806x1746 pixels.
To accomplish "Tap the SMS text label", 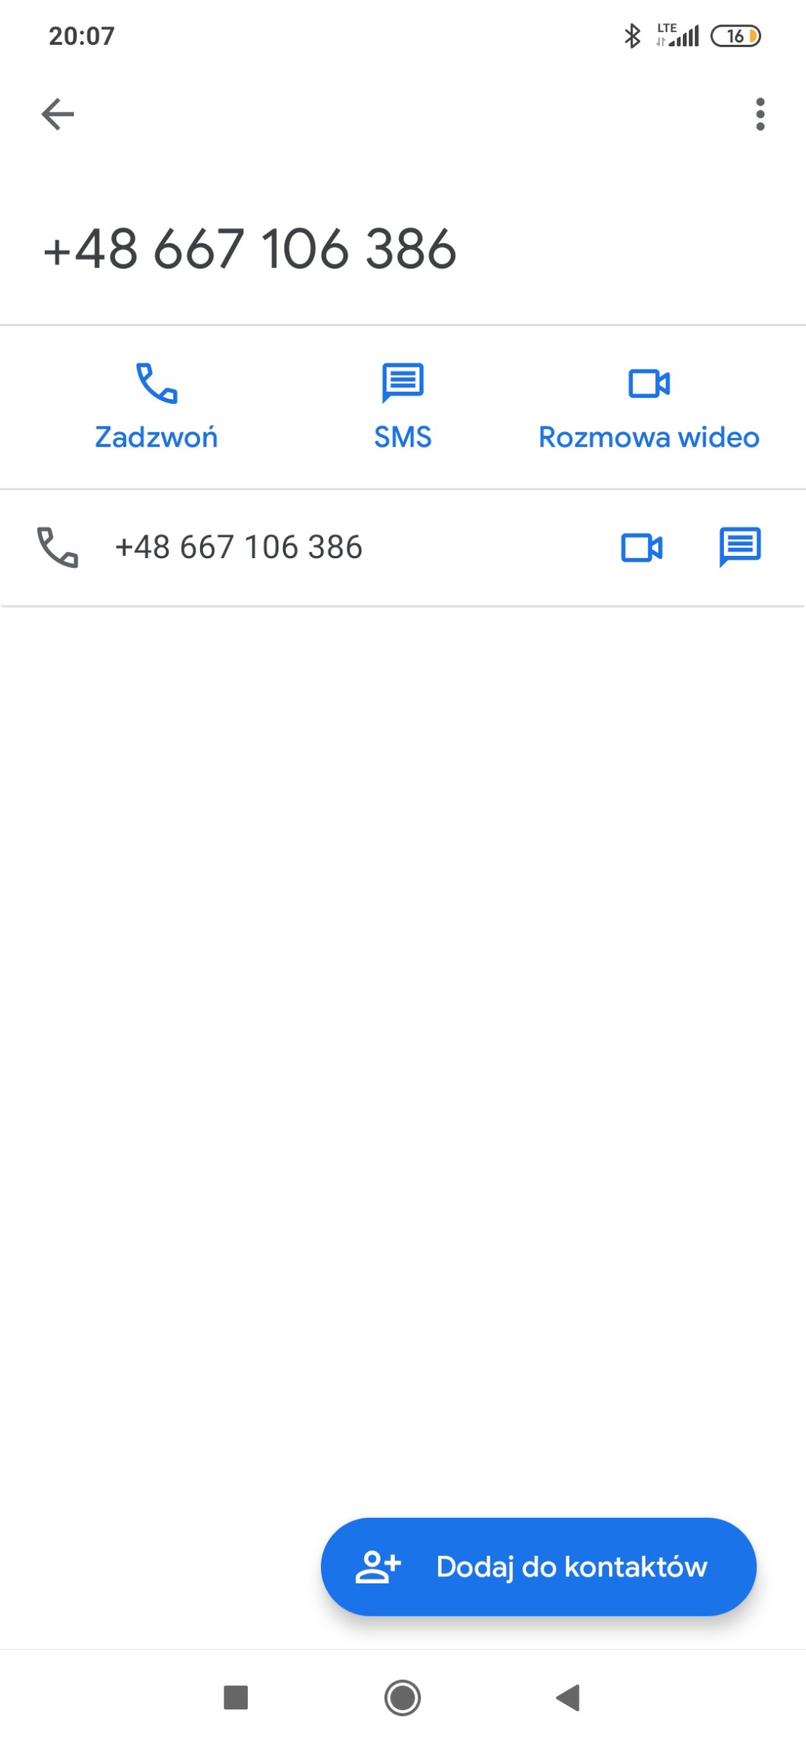I will point(402,437).
